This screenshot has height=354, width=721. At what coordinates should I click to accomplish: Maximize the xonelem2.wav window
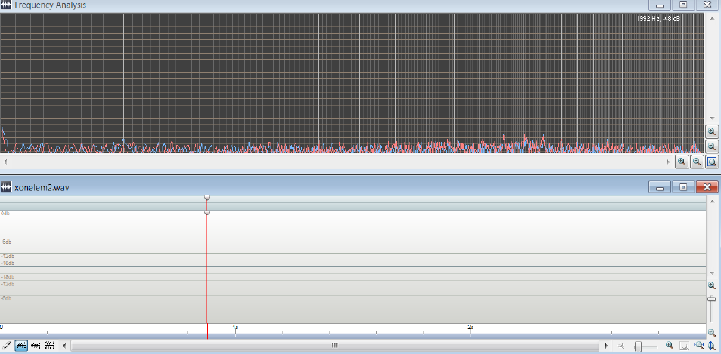683,187
